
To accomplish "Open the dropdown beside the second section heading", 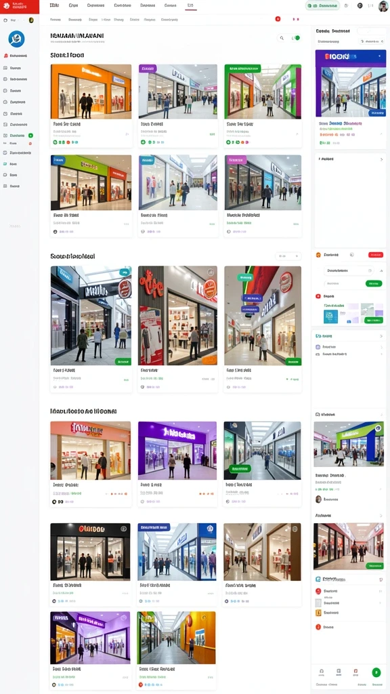I will 288,256.
